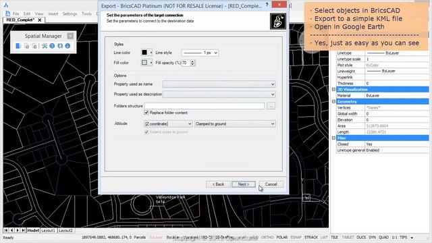Click the Back button

pos(218,184)
